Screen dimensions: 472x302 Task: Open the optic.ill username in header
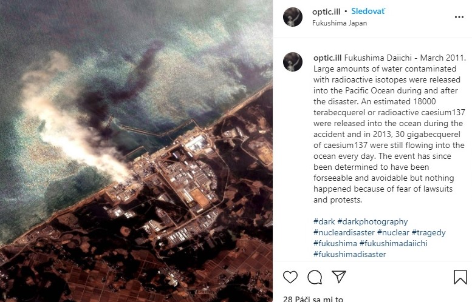pos(326,12)
